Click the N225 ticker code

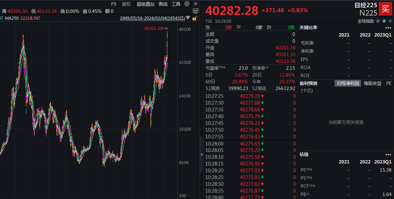point(369,13)
